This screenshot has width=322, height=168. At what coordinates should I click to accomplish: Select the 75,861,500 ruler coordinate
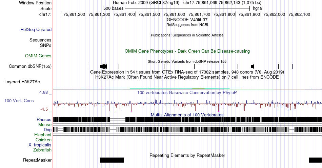click(149, 14)
